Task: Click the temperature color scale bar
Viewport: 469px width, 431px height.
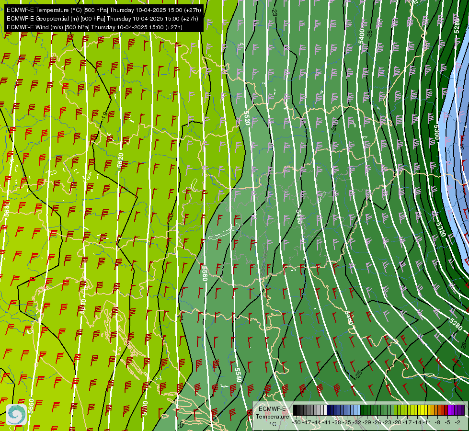Action: [x=378, y=410]
